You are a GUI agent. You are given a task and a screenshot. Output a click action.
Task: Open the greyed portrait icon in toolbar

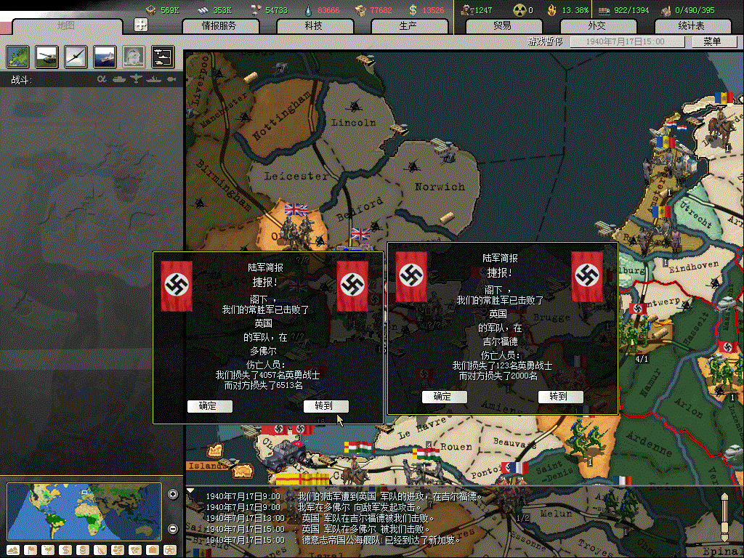click(134, 57)
